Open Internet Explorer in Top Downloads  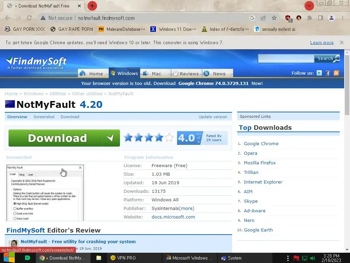(x=263, y=182)
